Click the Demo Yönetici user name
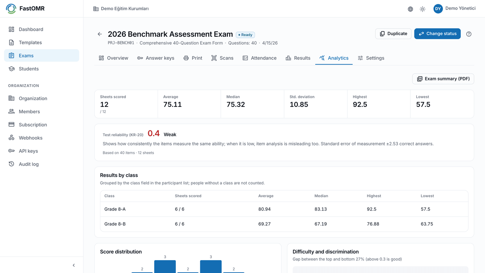Image resolution: width=485 pixels, height=273 pixels. point(460,8)
